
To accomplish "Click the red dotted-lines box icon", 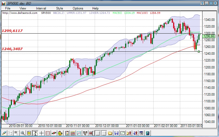I will [48, 133].
